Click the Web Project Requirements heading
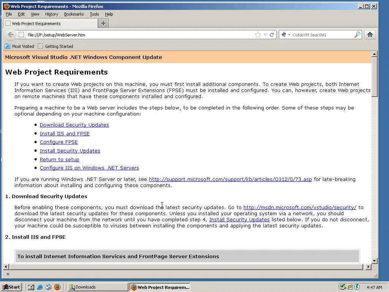The image size is (389, 292). click(57, 72)
